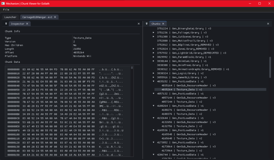Click the Chunk Data heading
274x160 pixels.
pyautogui.click(x=12, y=62)
